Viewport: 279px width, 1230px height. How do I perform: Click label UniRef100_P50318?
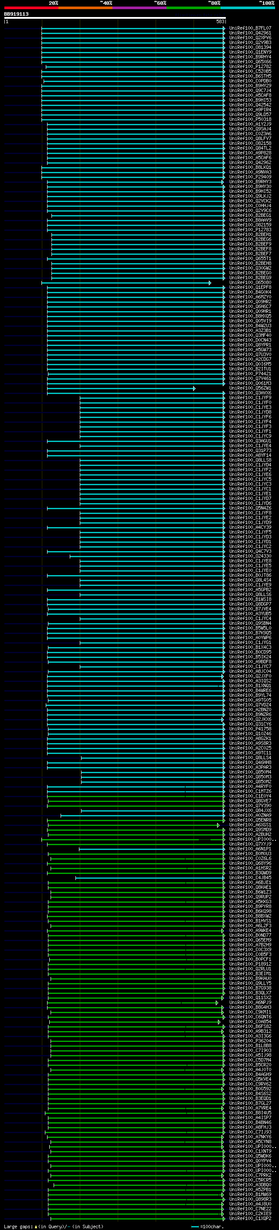[250, 120]
